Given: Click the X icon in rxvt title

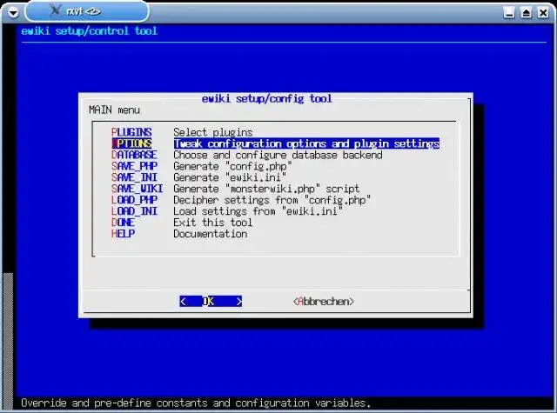Looking at the screenshot, I should coord(55,10).
